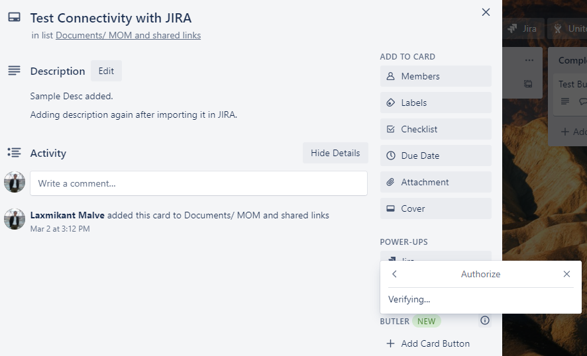Edit the card description
Image resolution: width=587 pixels, height=356 pixels.
click(x=106, y=71)
